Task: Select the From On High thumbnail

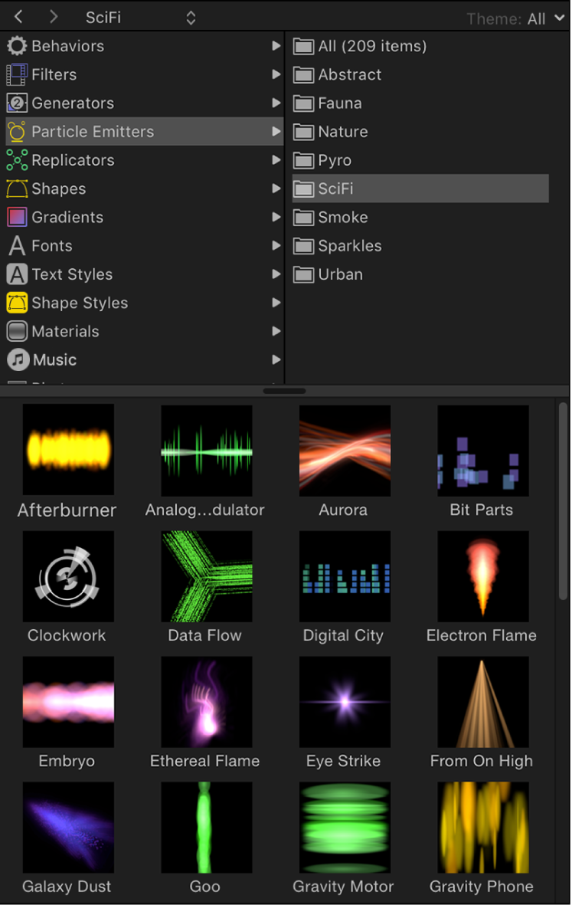Action: 483,702
